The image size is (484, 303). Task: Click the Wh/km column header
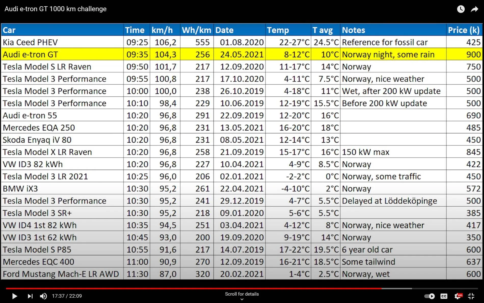pyautogui.click(x=197, y=30)
